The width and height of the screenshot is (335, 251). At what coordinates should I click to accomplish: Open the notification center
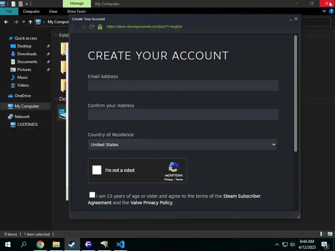325,245
